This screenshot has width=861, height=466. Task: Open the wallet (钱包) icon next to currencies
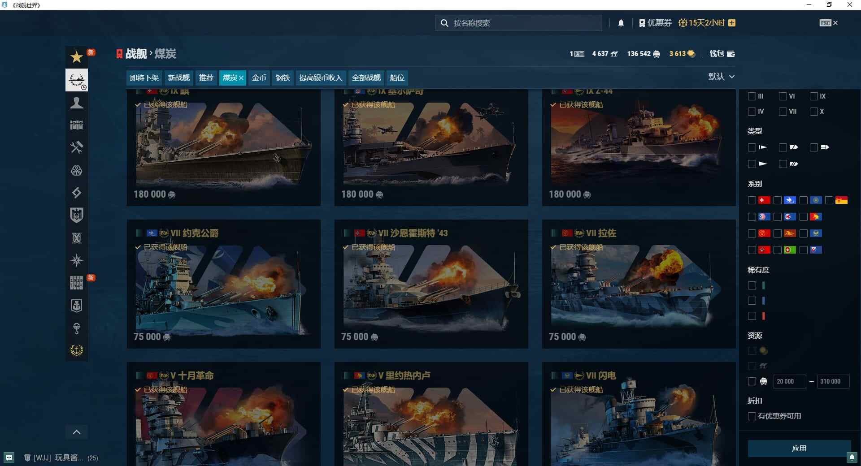pyautogui.click(x=731, y=54)
